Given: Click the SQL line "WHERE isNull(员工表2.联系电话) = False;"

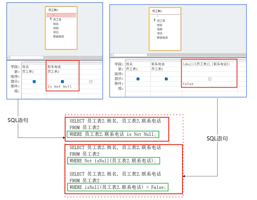Looking at the screenshot, I should tap(118, 187).
